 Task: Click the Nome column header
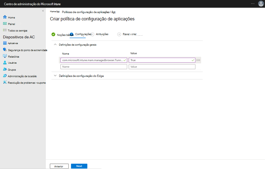point(66,54)
